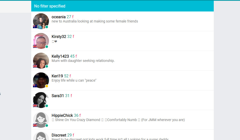Open Sara31's black-and-white profile photo
240x140 pixels.
(41, 100)
